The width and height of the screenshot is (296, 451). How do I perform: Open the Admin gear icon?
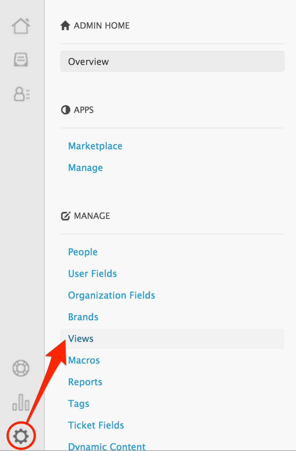point(21,436)
